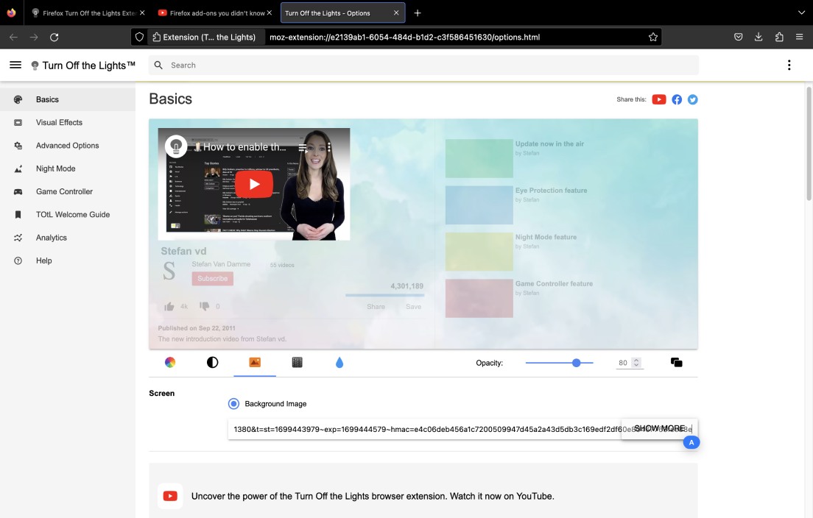The image size is (813, 518).
Task: Click the browser forward arrow
Action: pos(34,38)
